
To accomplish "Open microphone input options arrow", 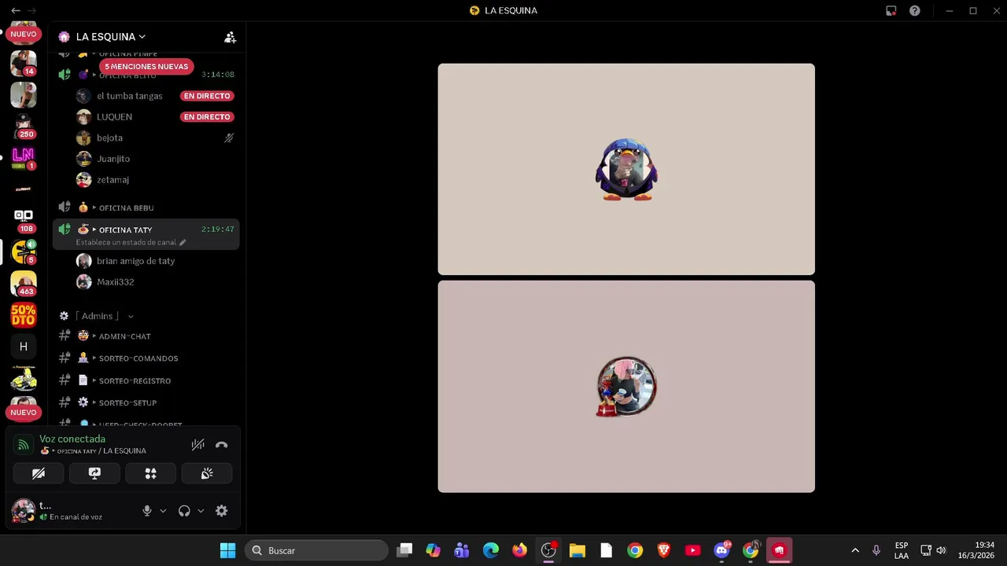I will (163, 511).
